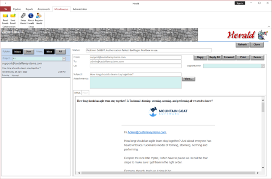Click the Close button below the Herald logo
Viewport: 272px width, 179px height.
[257, 45]
